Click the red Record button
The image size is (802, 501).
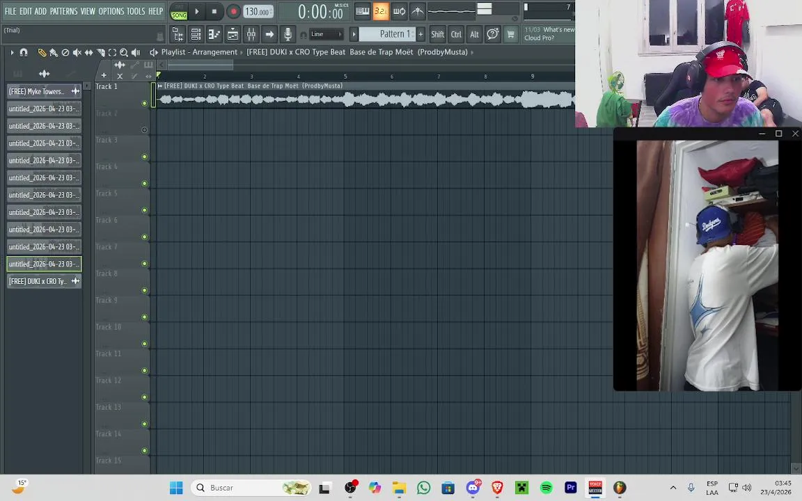(x=233, y=11)
